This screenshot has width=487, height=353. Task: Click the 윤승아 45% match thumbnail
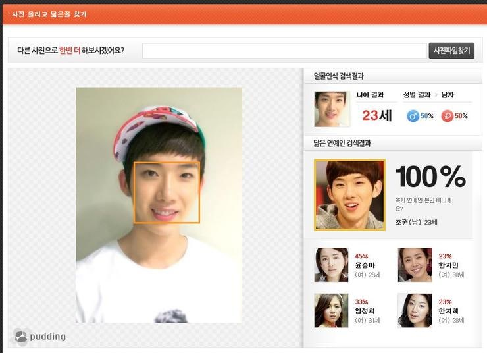coord(331,265)
